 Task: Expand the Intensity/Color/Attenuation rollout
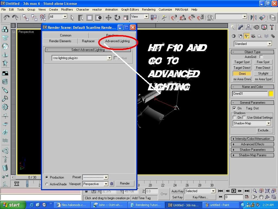(x=252, y=139)
